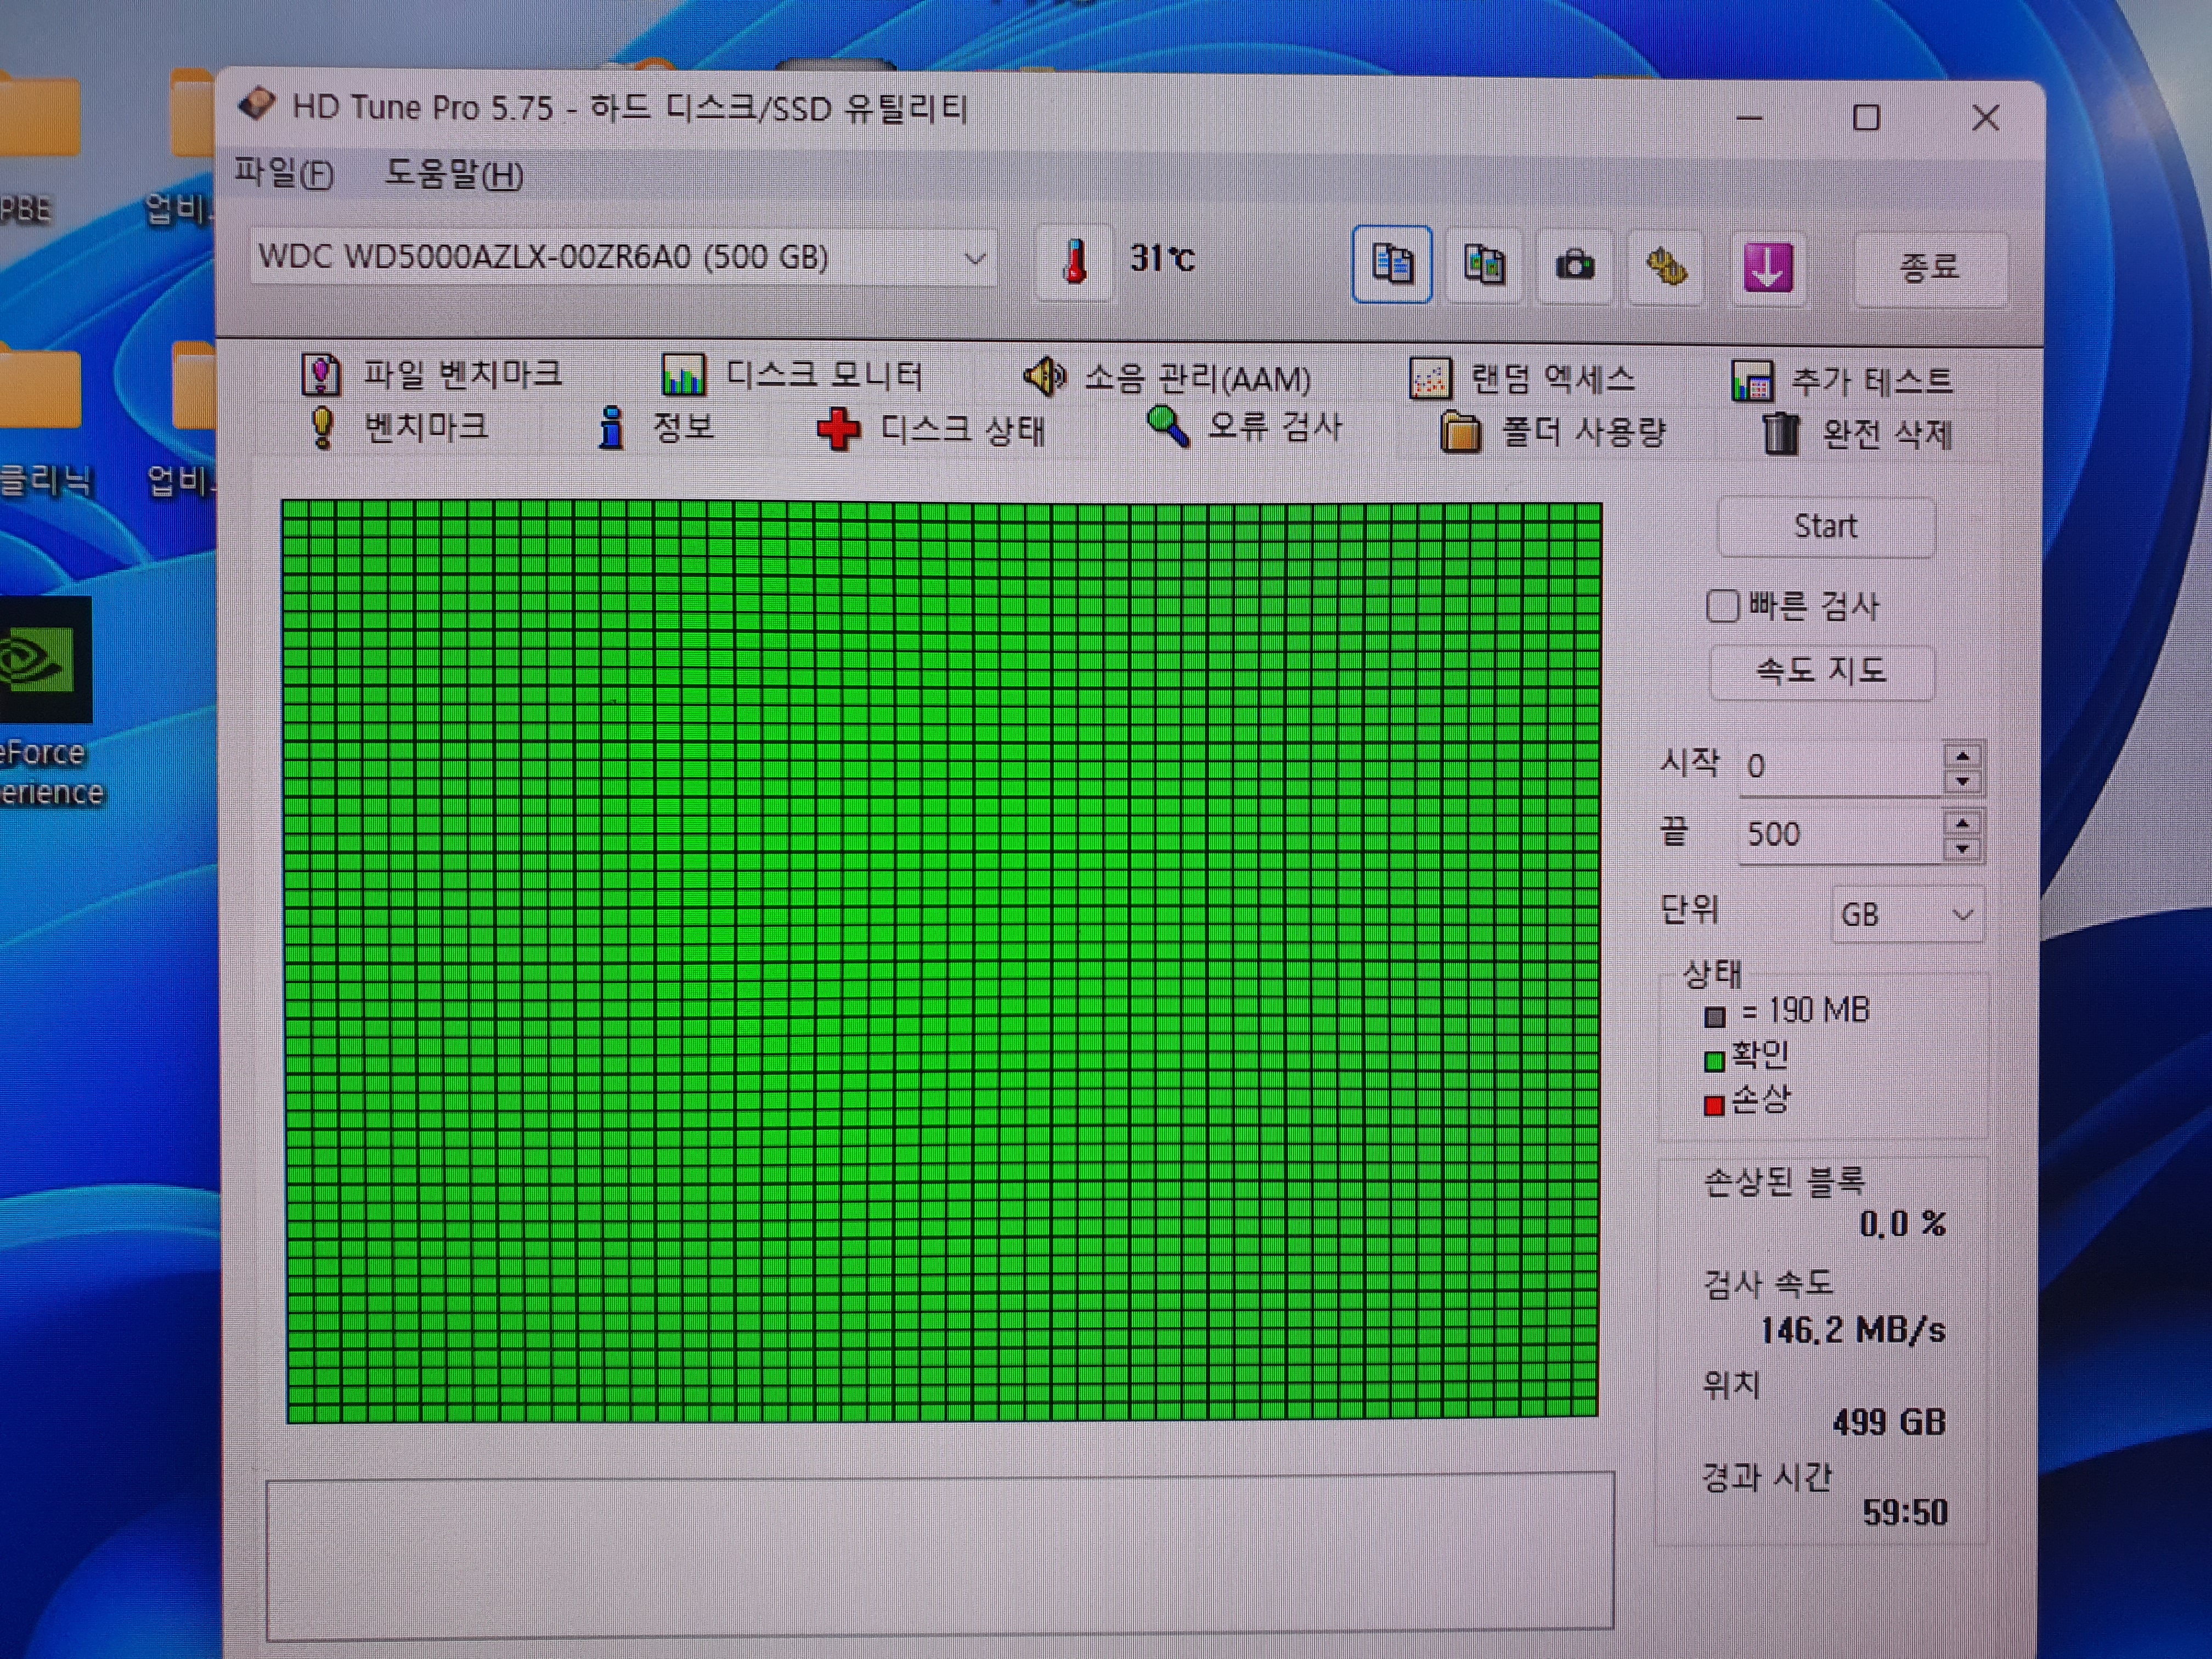The image size is (2212, 1659).
Task: Click the 31℃ temperature reading
Action: click(x=1162, y=259)
